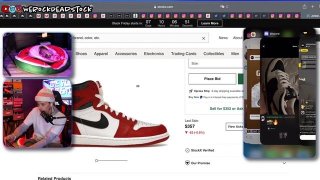The width and height of the screenshot is (320, 180).
Task: Click the Xpress Ship icon
Action: [x=191, y=91]
